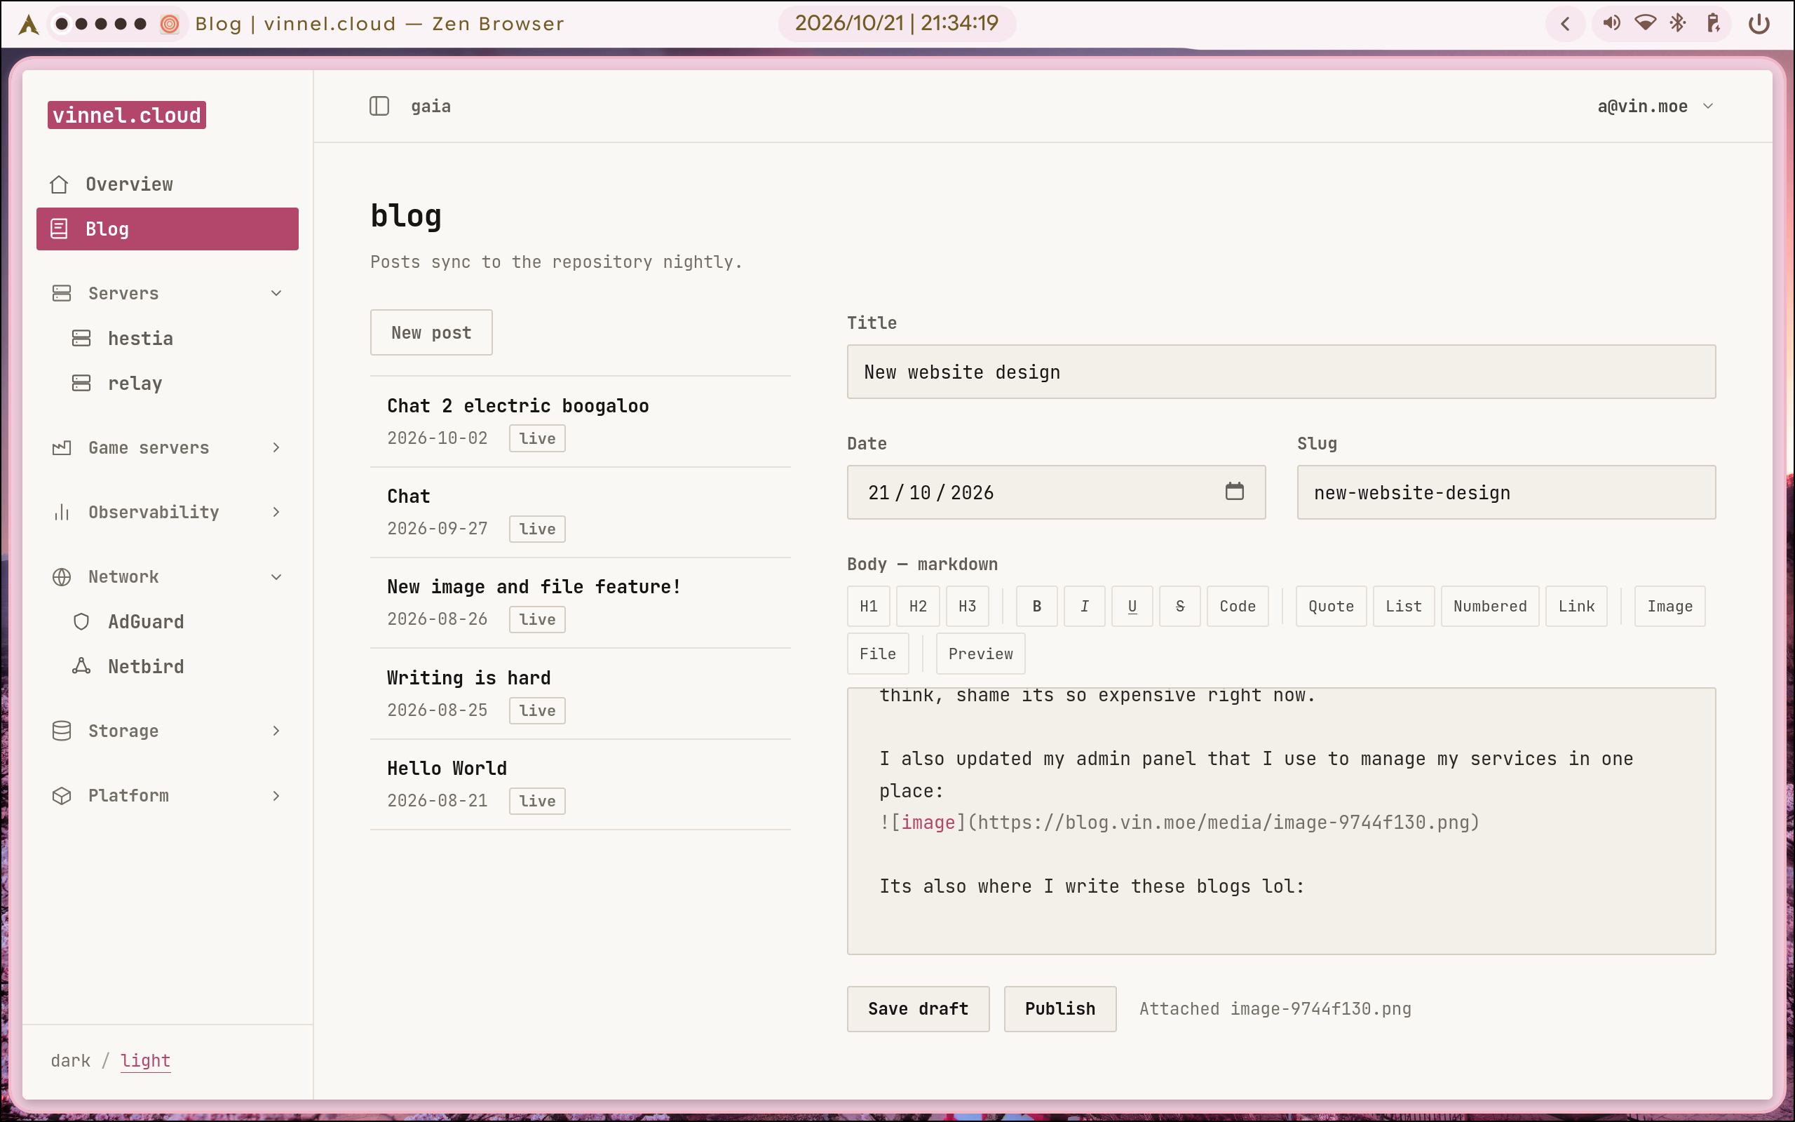Click the launcher logo at top-left corner
This screenshot has width=1795, height=1122.
28,24
